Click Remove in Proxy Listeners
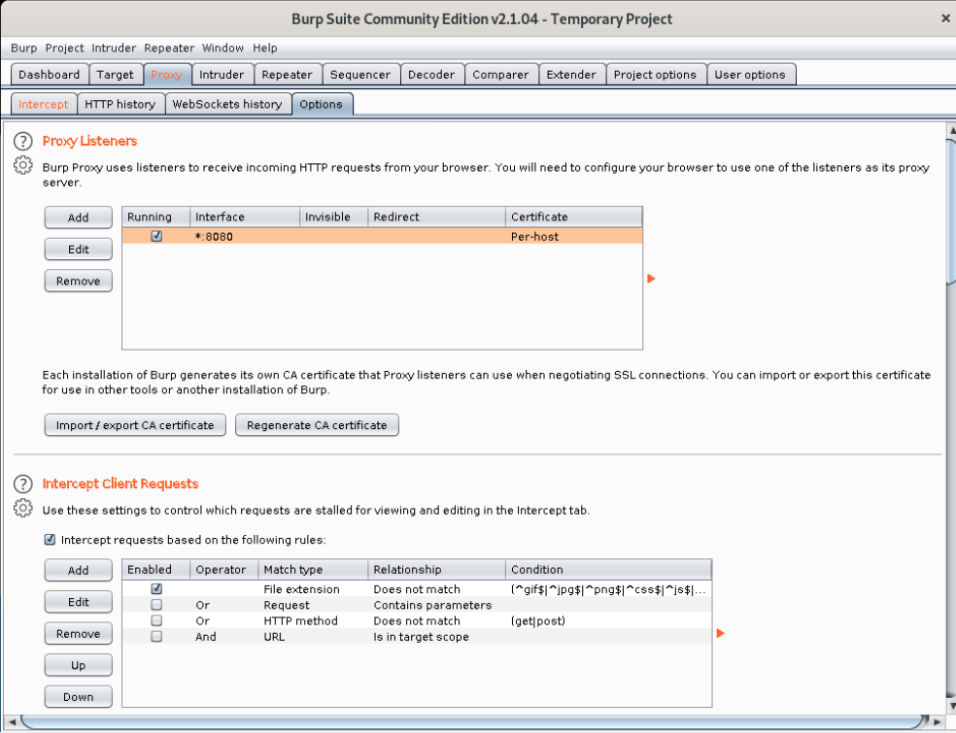956x733 pixels. [x=78, y=281]
